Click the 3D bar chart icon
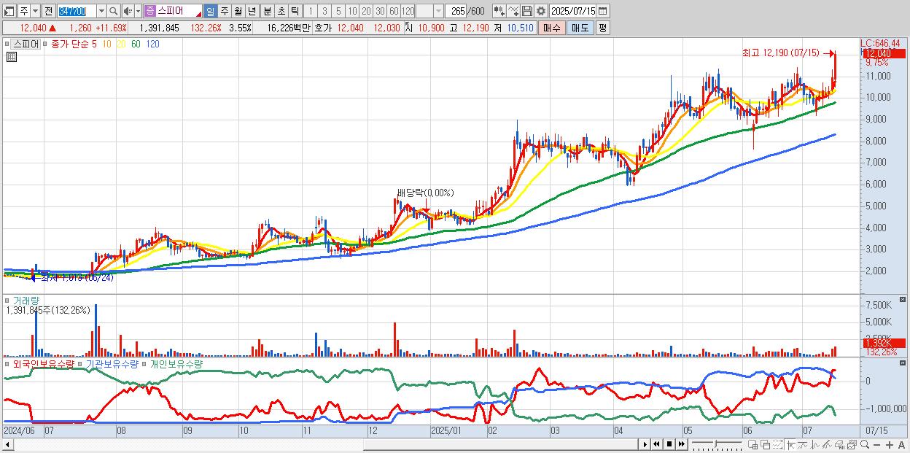This screenshot has height=453, width=910. [840, 444]
